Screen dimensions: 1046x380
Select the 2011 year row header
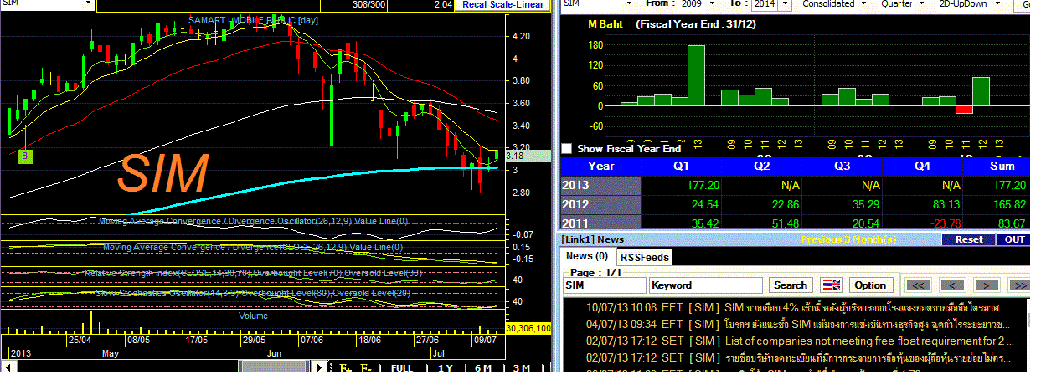600,222
